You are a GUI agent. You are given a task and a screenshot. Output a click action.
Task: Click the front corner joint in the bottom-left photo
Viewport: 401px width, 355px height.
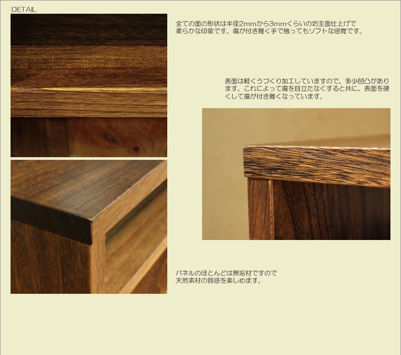point(94,231)
